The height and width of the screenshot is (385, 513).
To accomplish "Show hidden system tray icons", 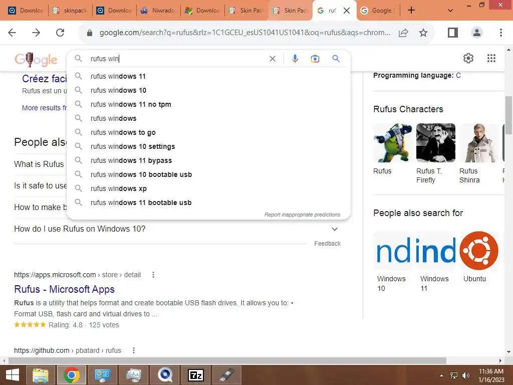I will coord(442,375).
